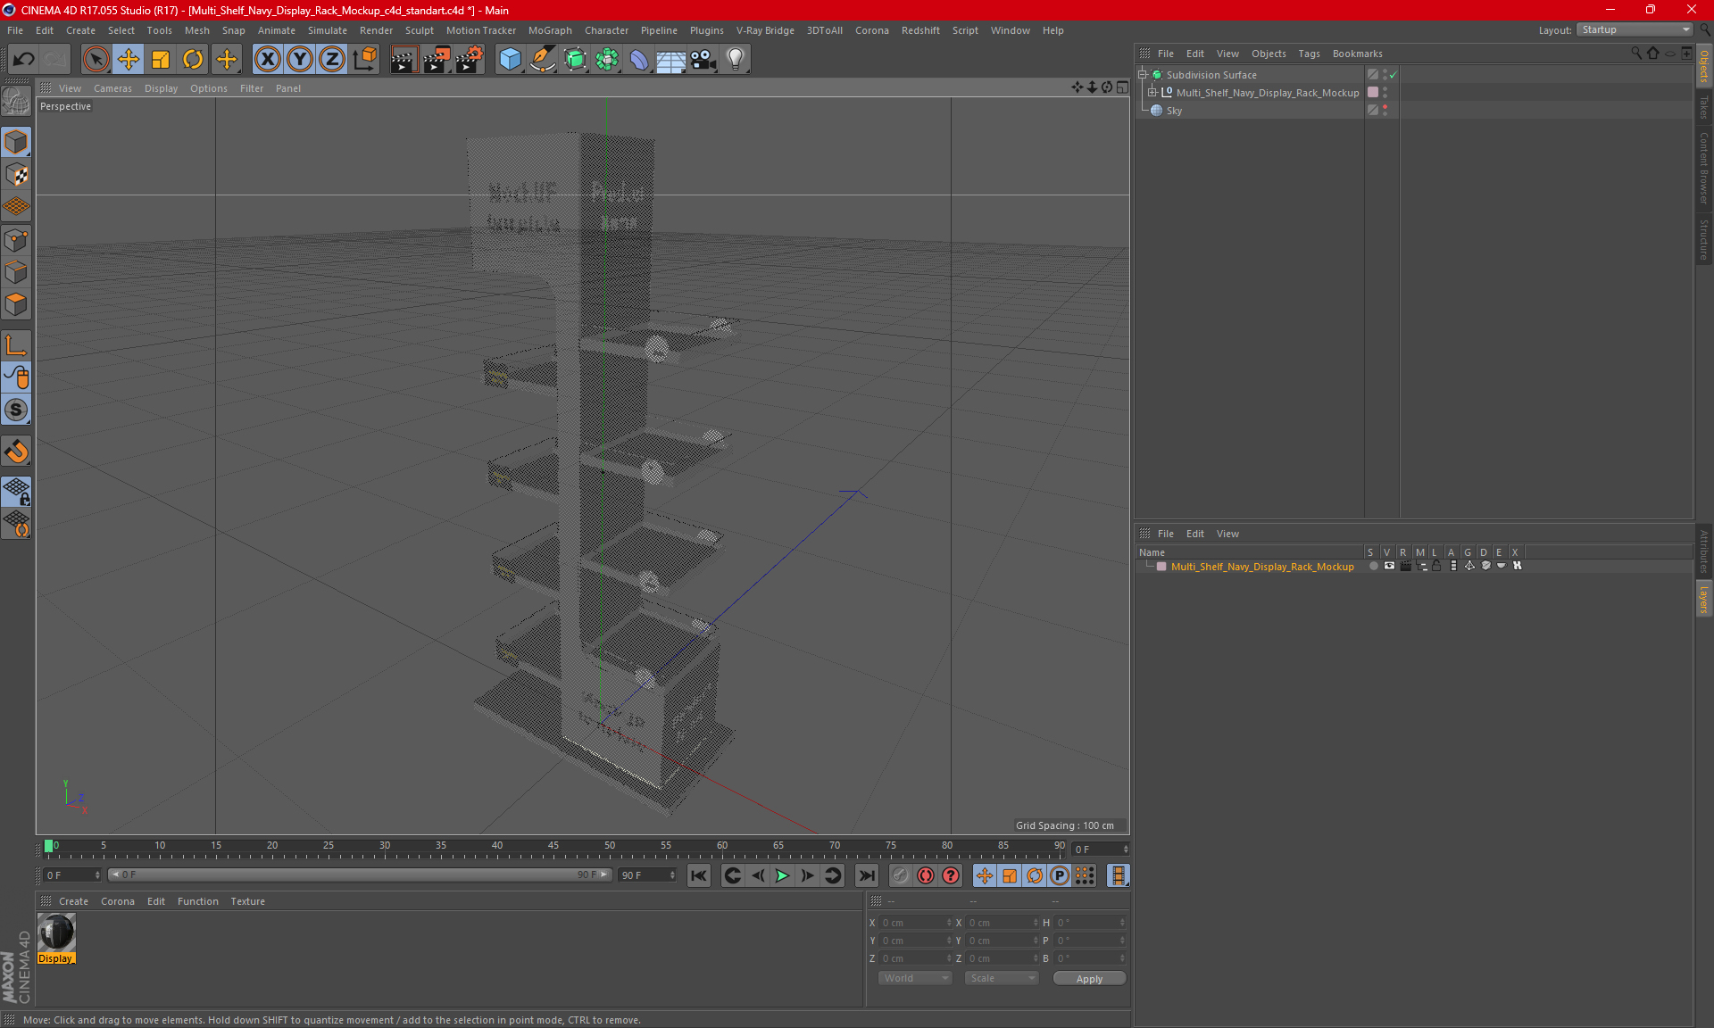Click the timeline marker at frame 45
The image size is (1714, 1028).
(x=553, y=847)
